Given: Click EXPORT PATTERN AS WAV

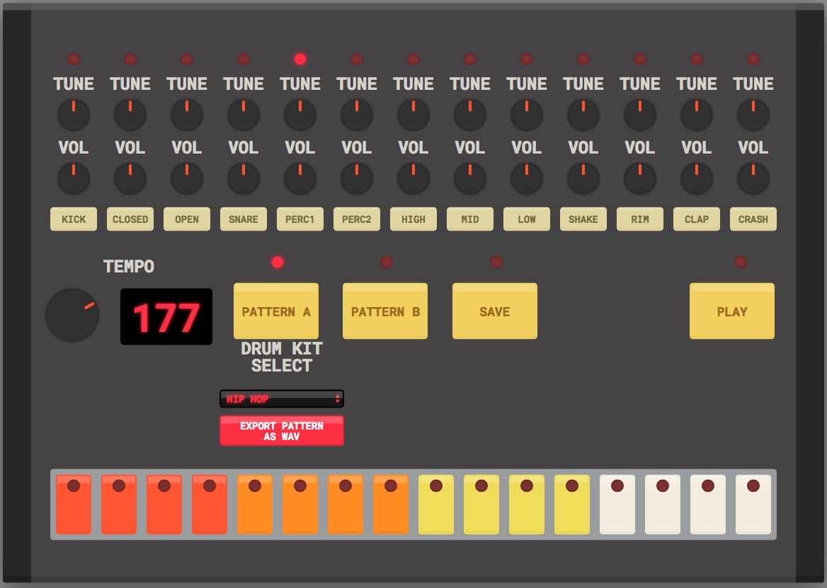Looking at the screenshot, I should click(281, 430).
